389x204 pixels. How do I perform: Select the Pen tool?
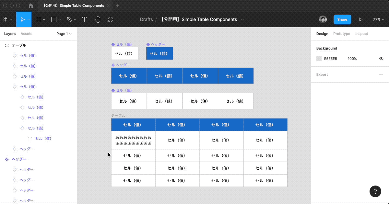[x=69, y=19]
